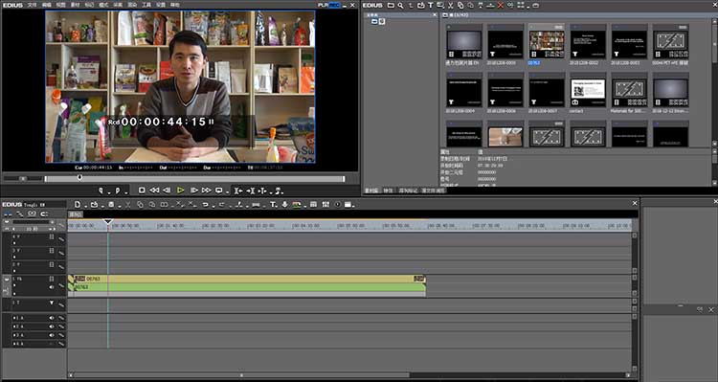Step back one frame in the player
Viewport: 718px width, 382px height.
167,191
